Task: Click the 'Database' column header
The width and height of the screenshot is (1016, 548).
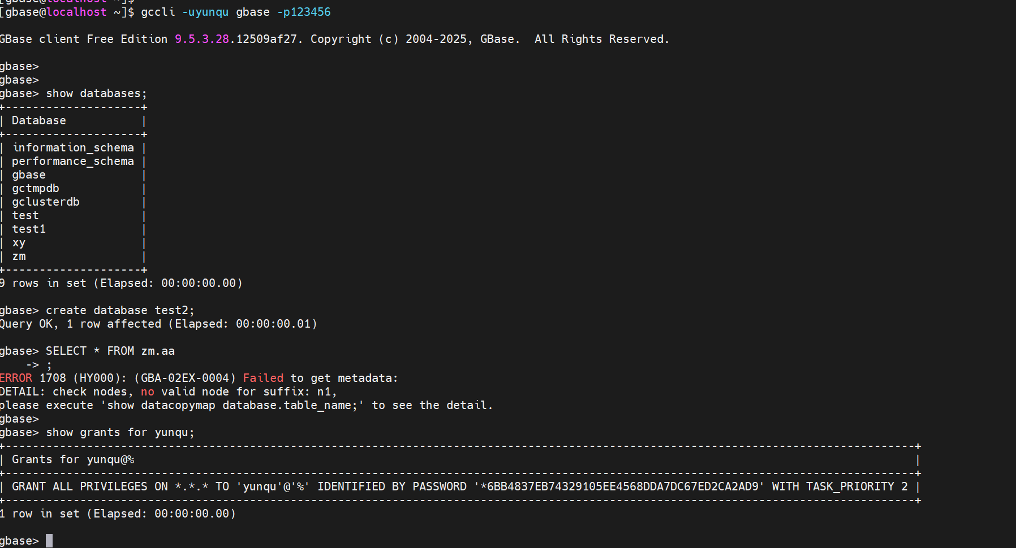Action: coord(39,121)
